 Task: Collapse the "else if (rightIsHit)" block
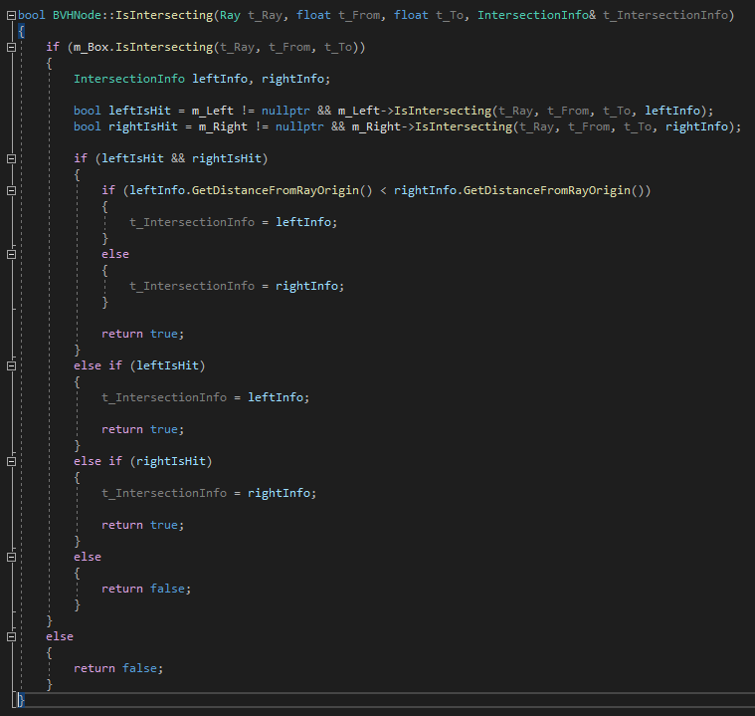click(12, 461)
